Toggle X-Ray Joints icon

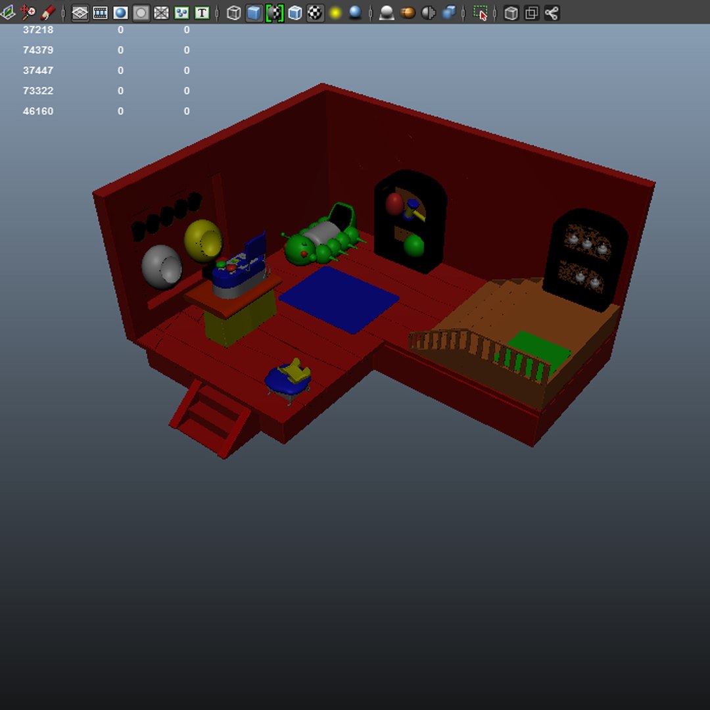552,12
